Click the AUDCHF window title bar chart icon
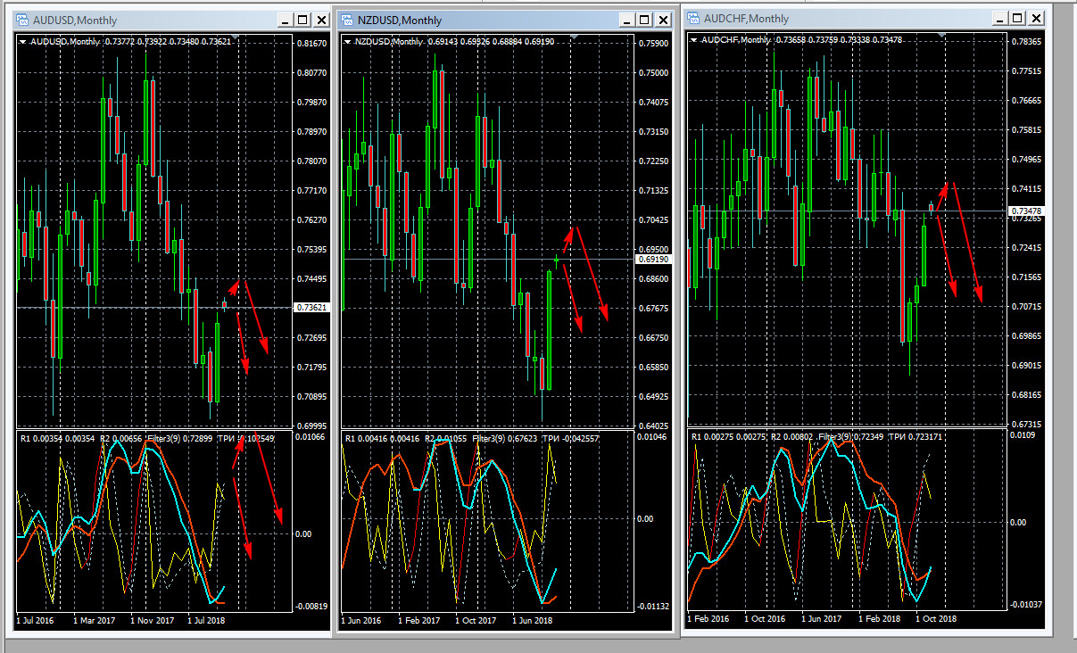 692,18
